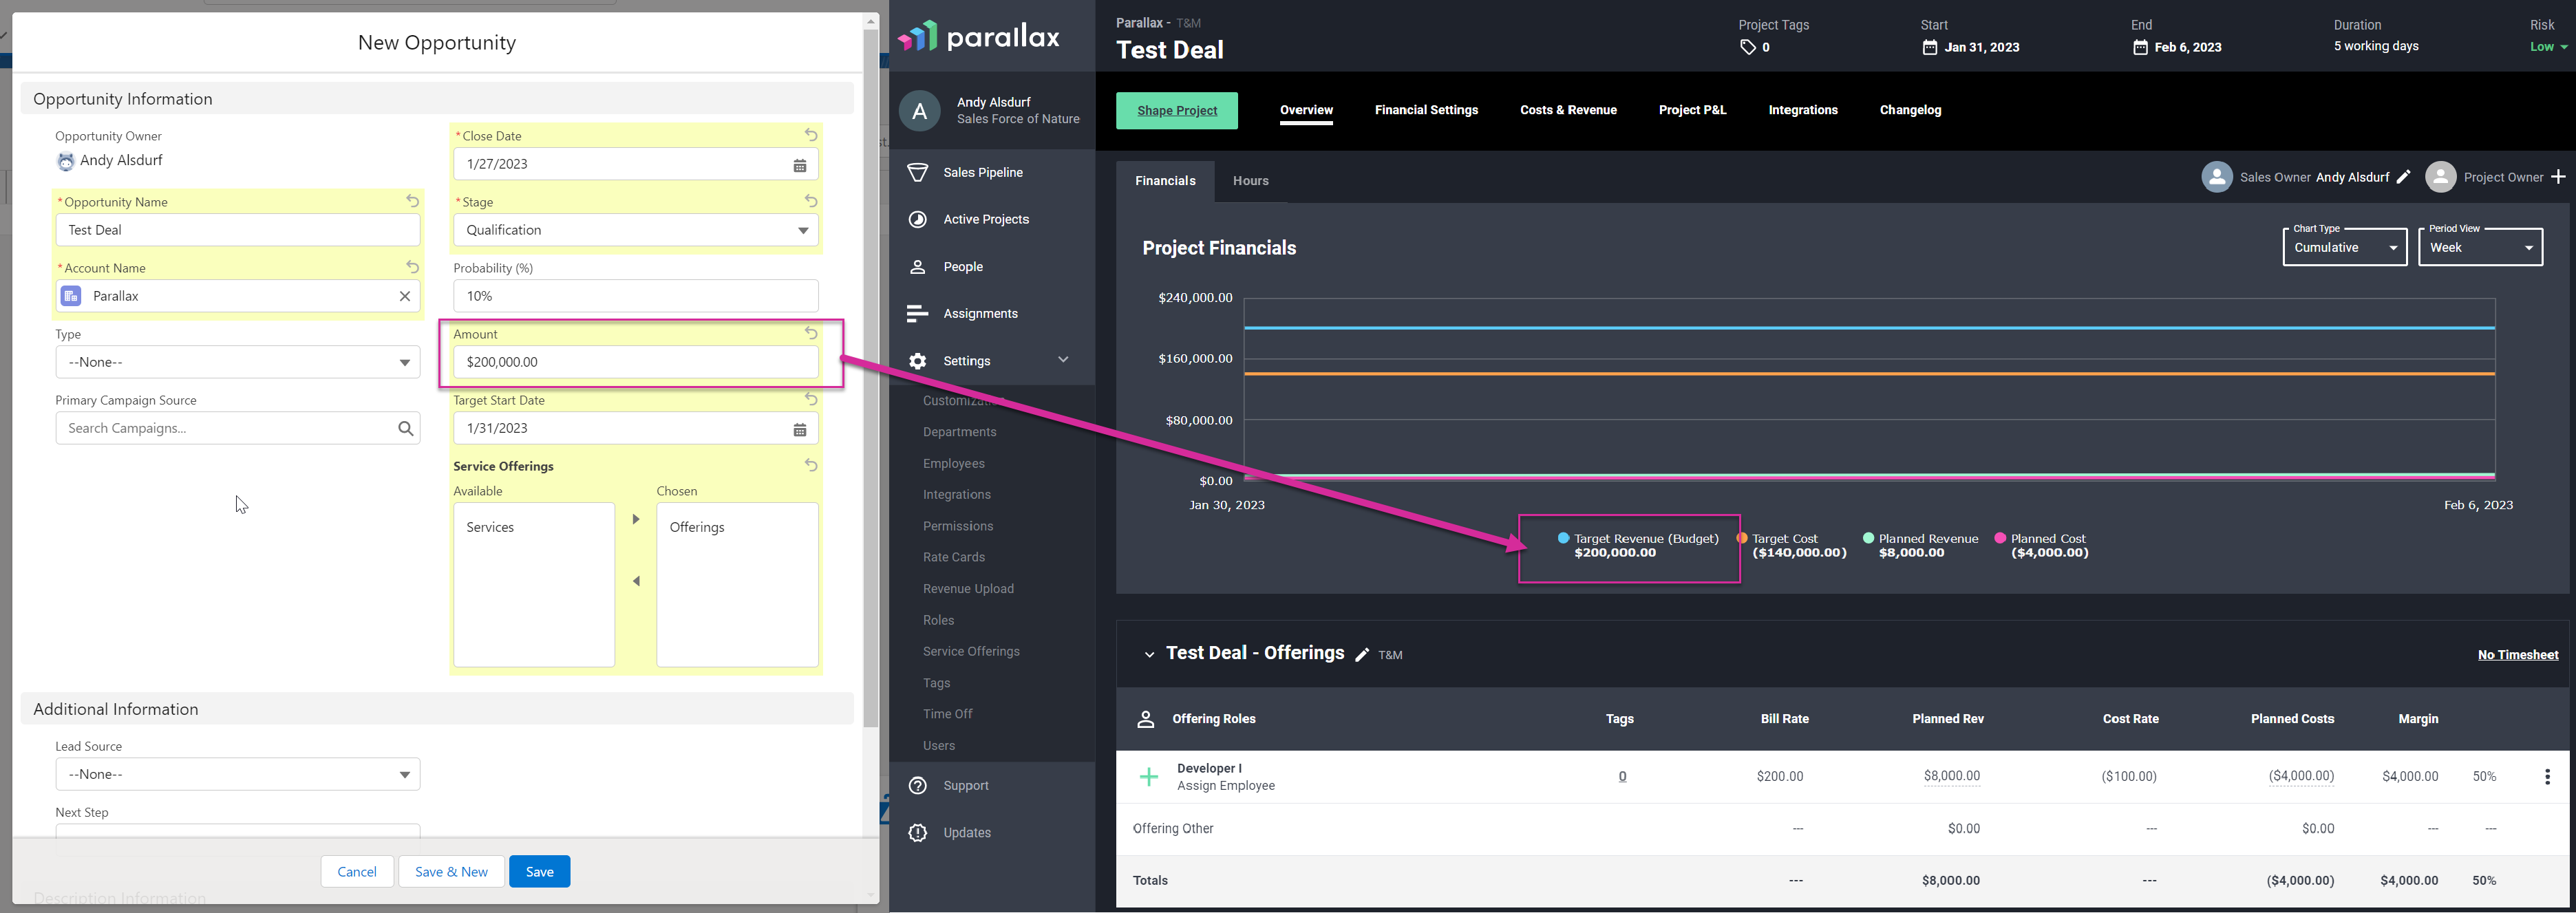2576x913 pixels.
Task: Undo the Amount field change
Action: click(811, 333)
